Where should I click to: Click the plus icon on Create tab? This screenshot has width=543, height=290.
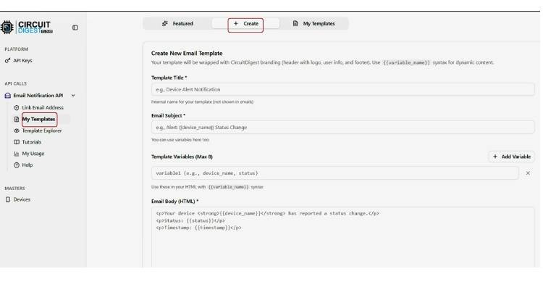point(236,24)
